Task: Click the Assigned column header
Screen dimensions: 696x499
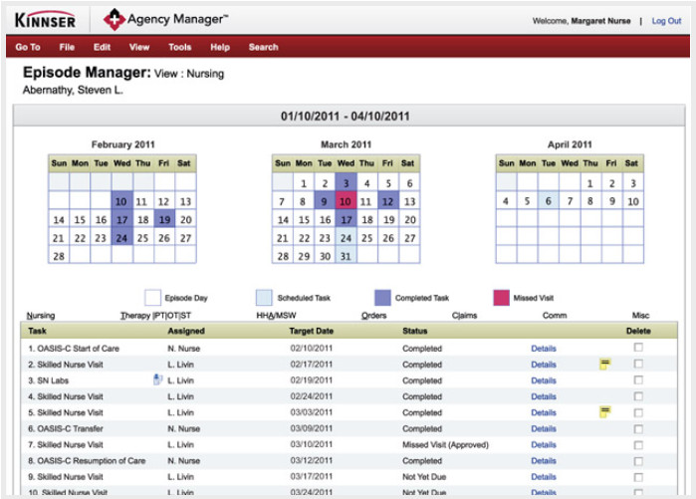Action: [x=186, y=331]
